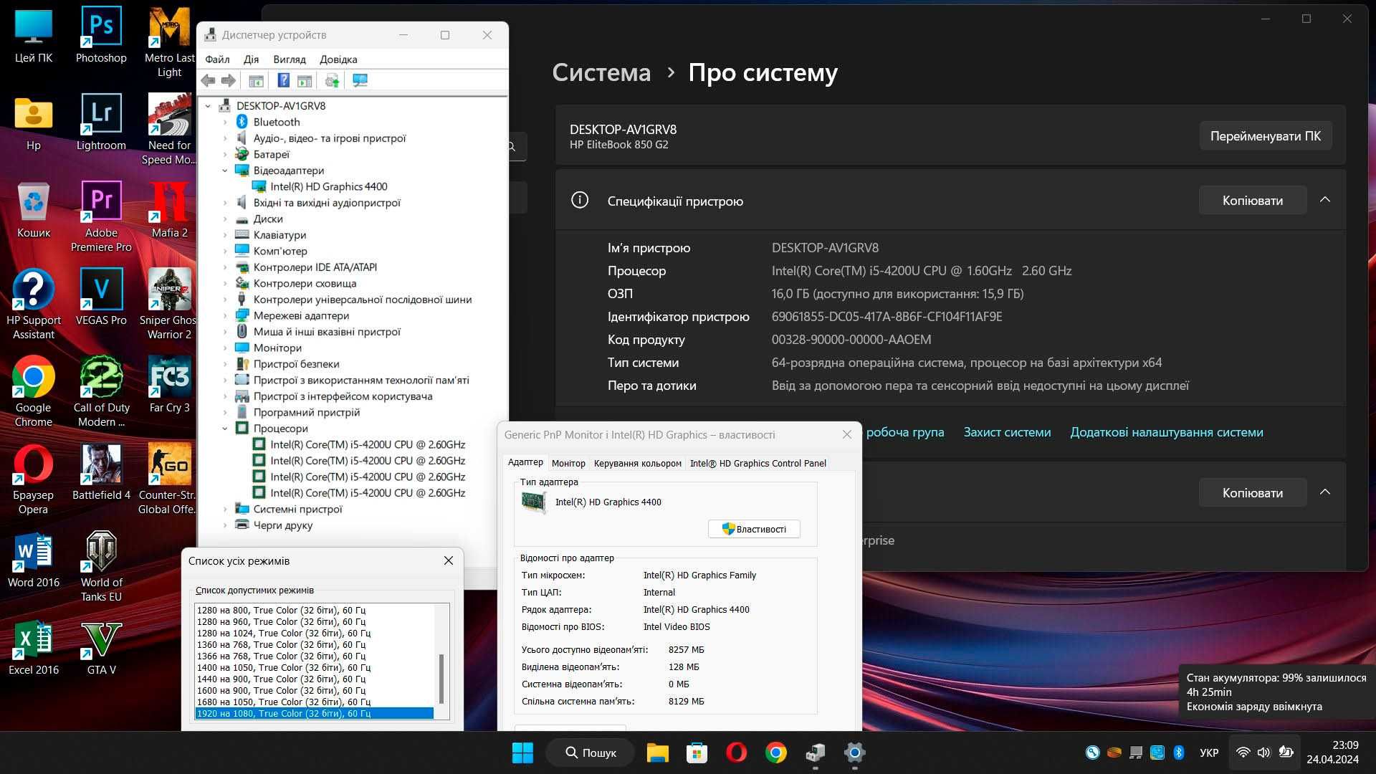This screenshot has width=1376, height=774.
Task: Collapse the DESKTOP-AV1GRV8 root tree node
Action: click(x=208, y=106)
